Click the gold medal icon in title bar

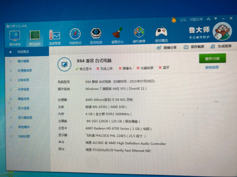(x=174, y=20)
